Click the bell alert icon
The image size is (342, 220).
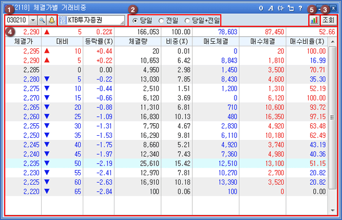51,20
